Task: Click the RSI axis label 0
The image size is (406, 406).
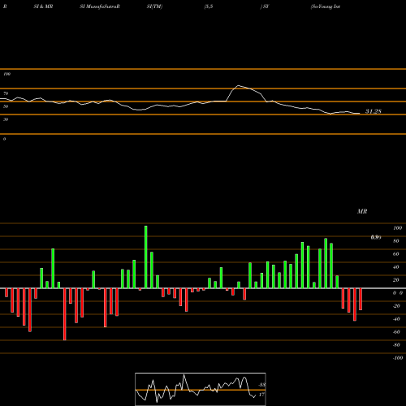Action: [x=4, y=139]
